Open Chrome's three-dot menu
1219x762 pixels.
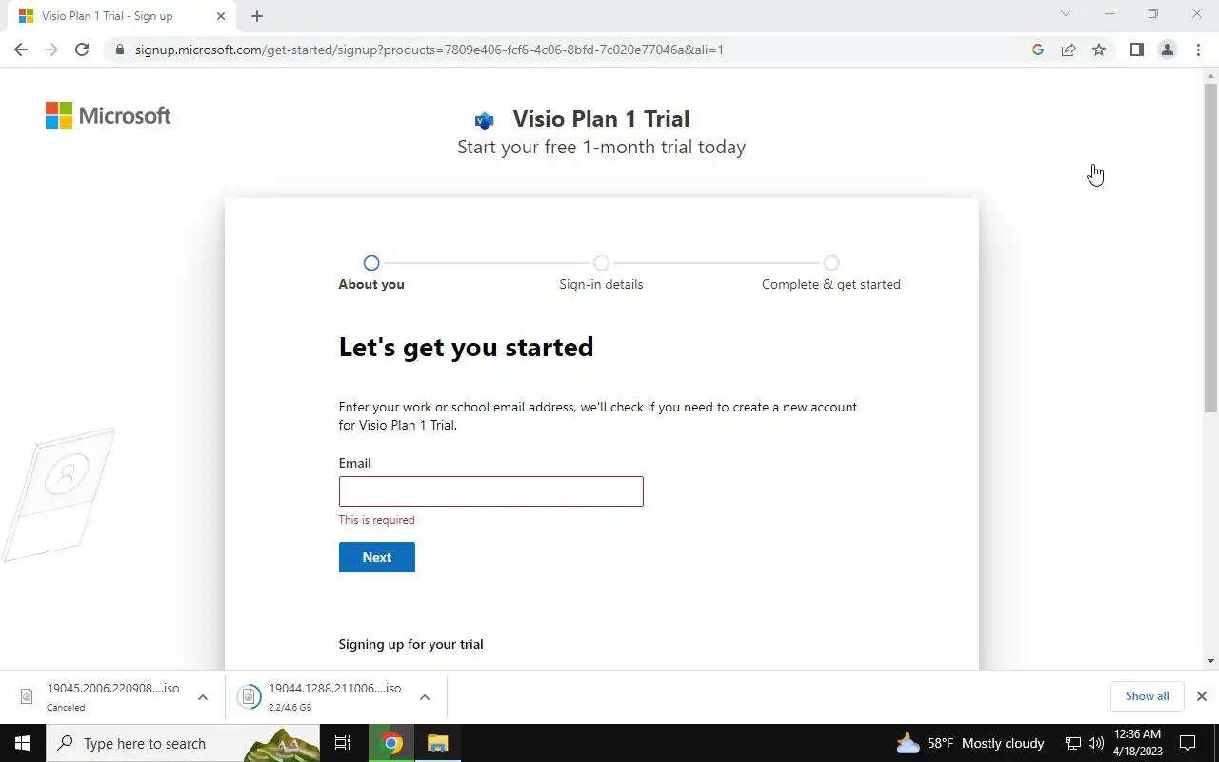1198,50
